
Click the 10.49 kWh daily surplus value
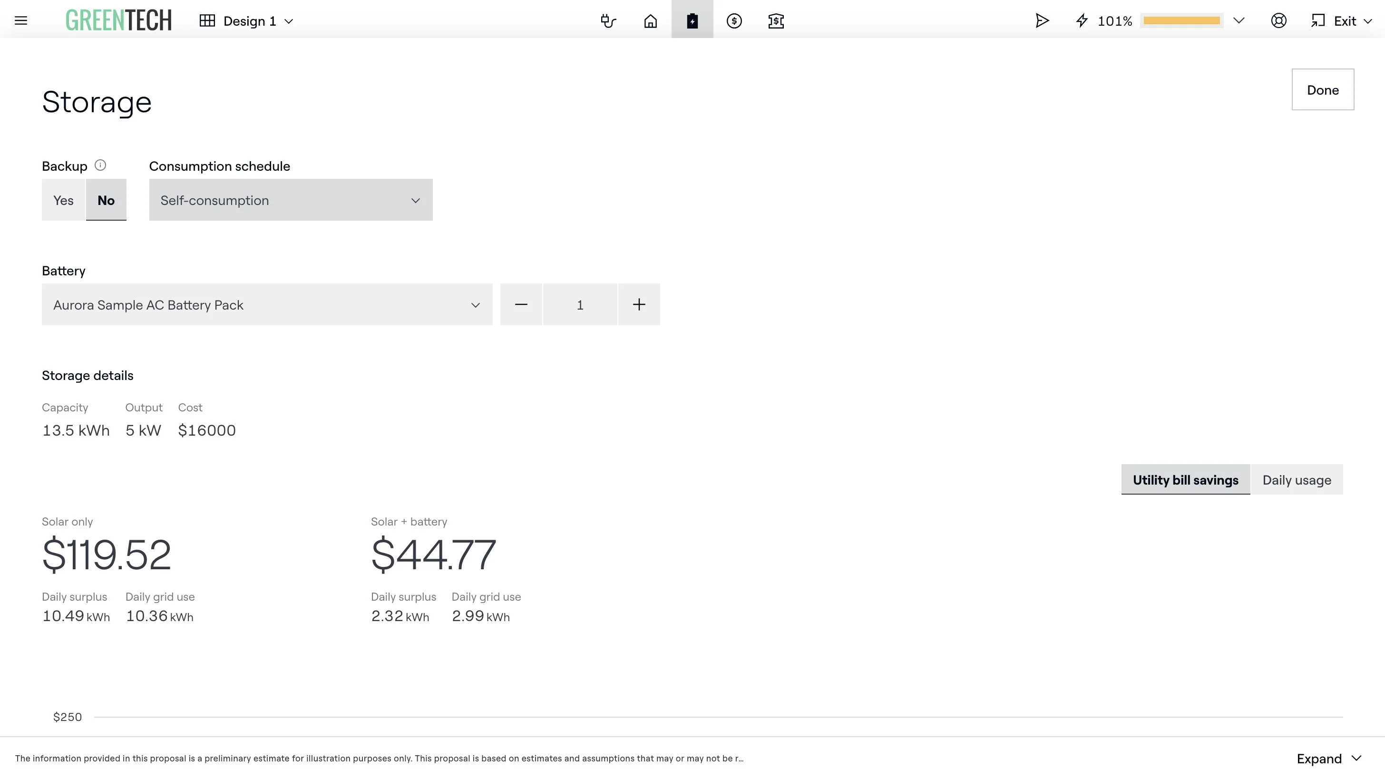(x=76, y=616)
